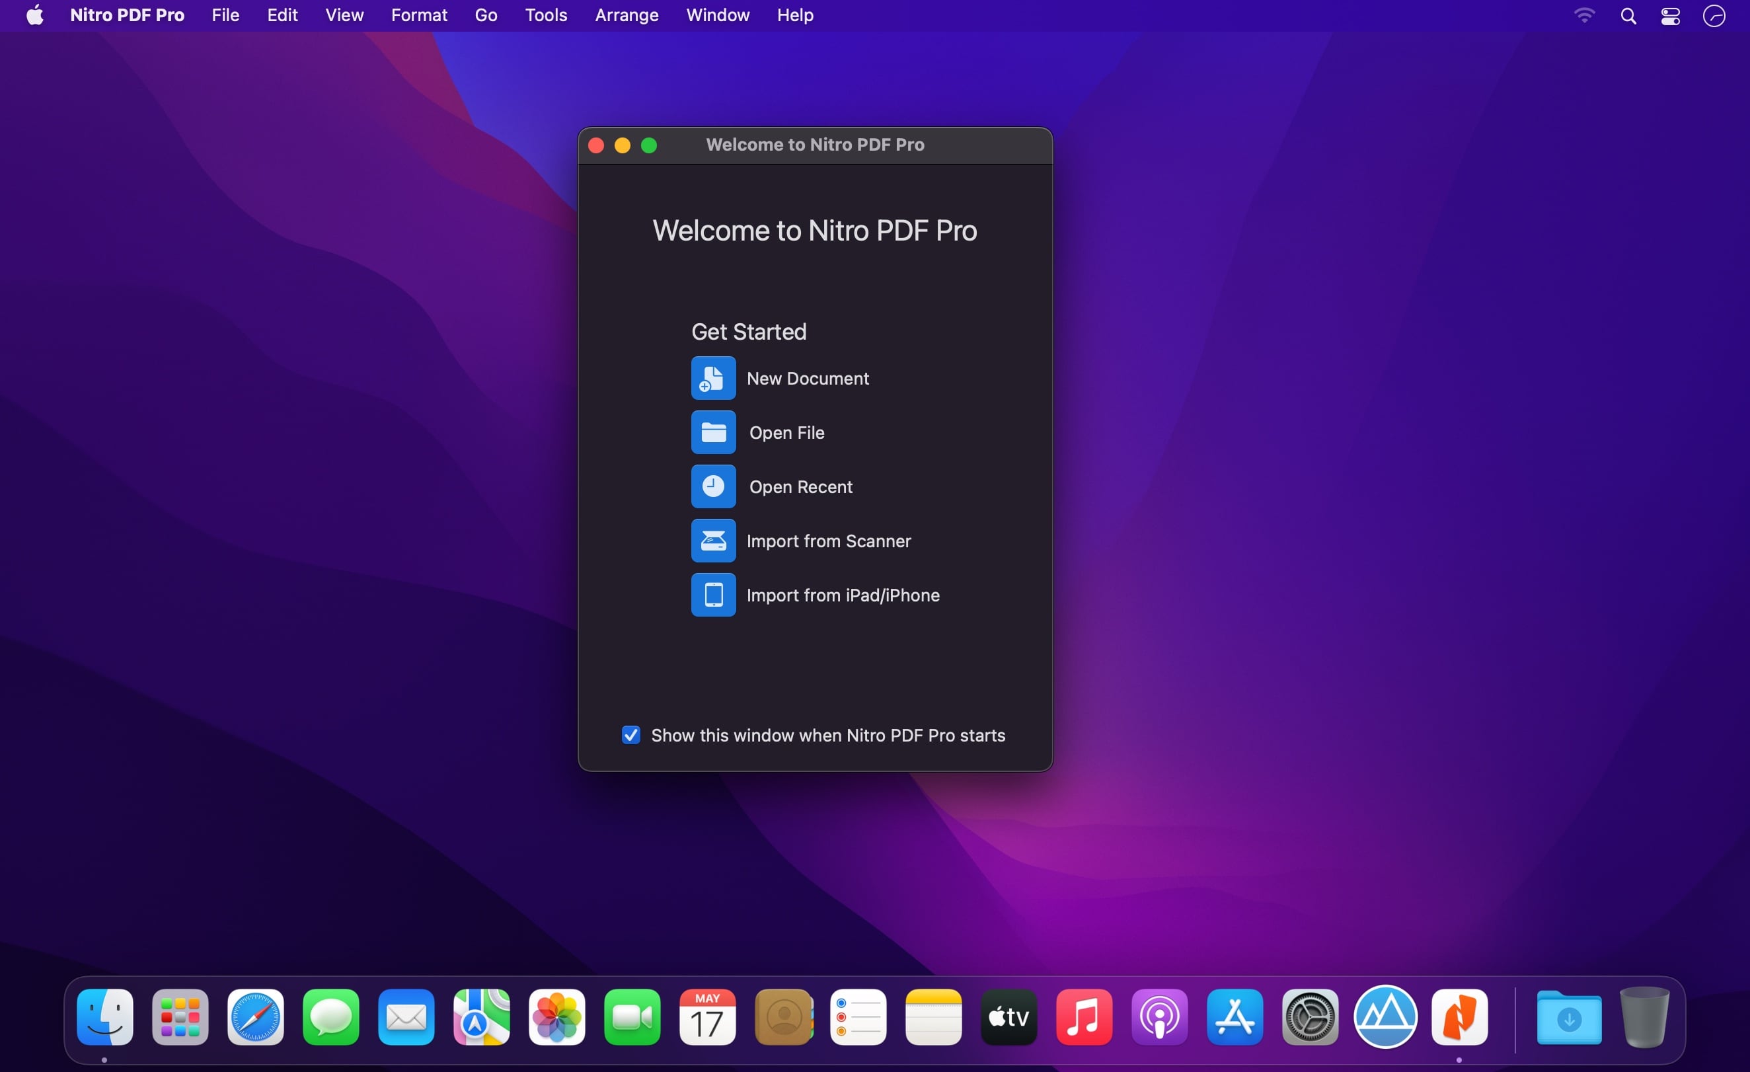Launch App Store from the Dock
This screenshot has width=1750, height=1072.
(1235, 1016)
